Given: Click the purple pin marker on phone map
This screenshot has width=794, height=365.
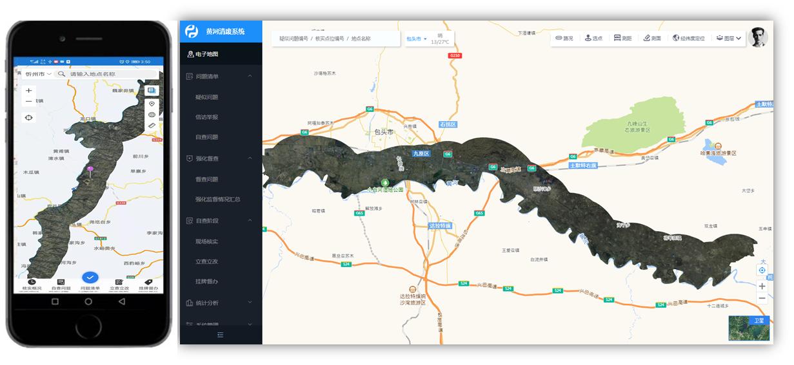Looking at the screenshot, I should click(90, 171).
